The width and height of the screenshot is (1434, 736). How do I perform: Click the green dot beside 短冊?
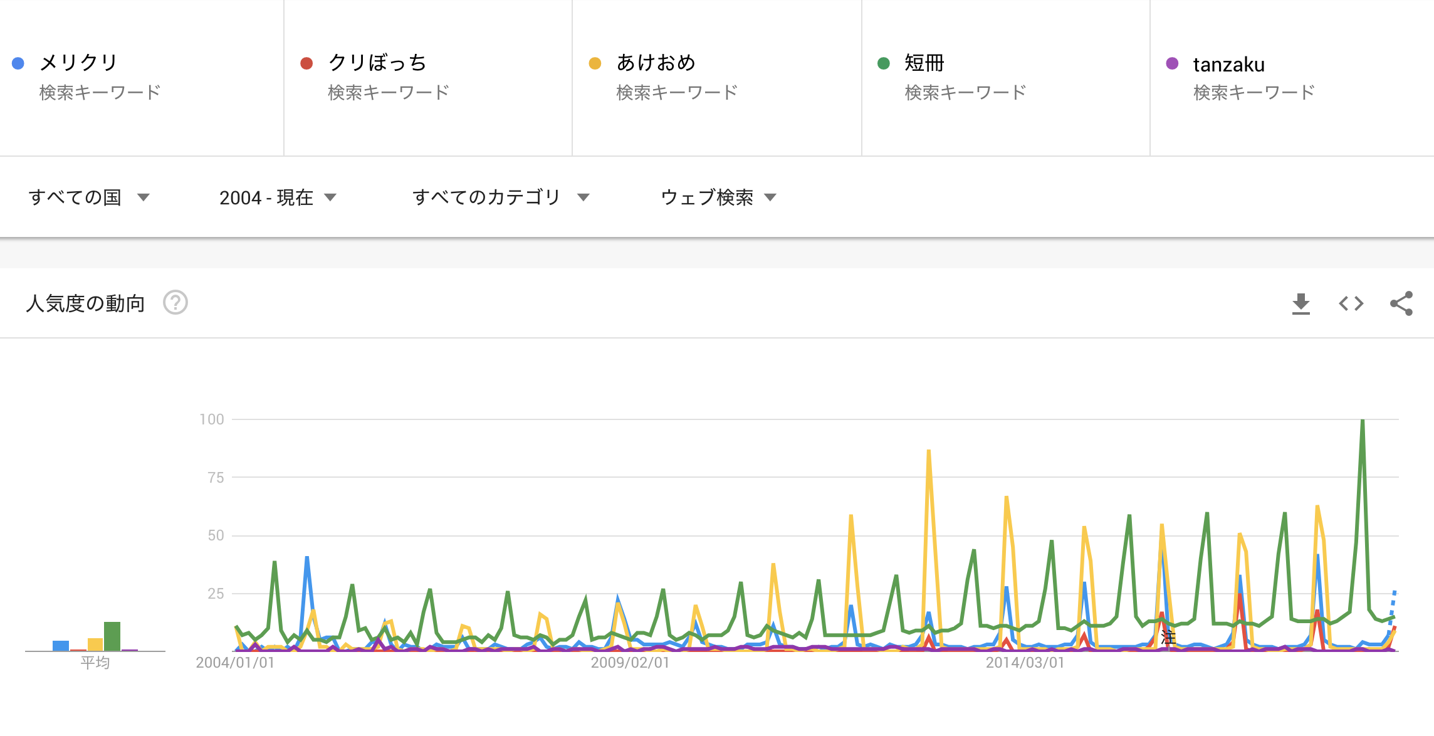pos(884,63)
